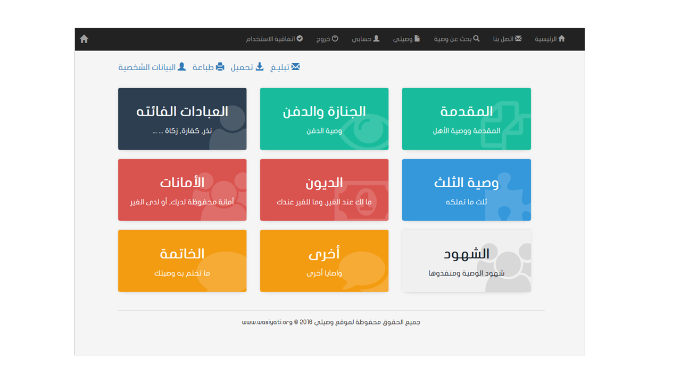
Task: Click the envelope icon beside تبليغ
Action: click(x=295, y=67)
